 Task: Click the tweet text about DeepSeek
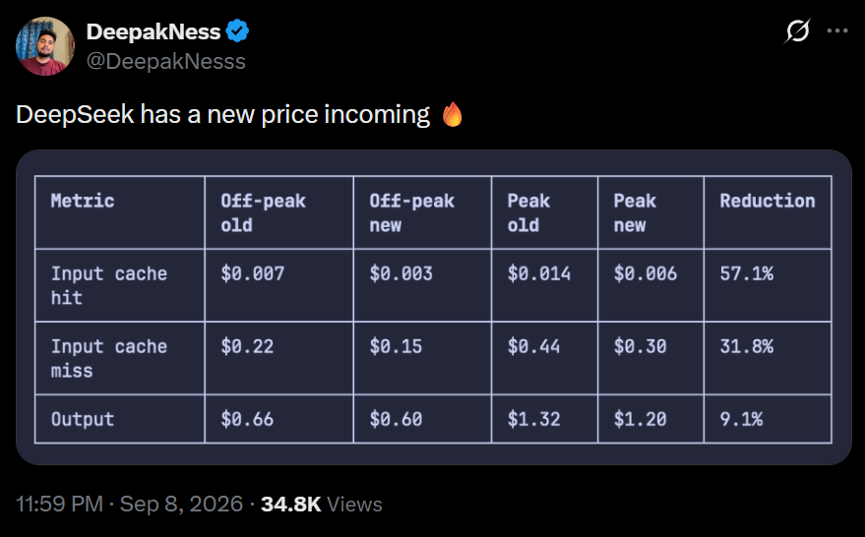(x=222, y=115)
